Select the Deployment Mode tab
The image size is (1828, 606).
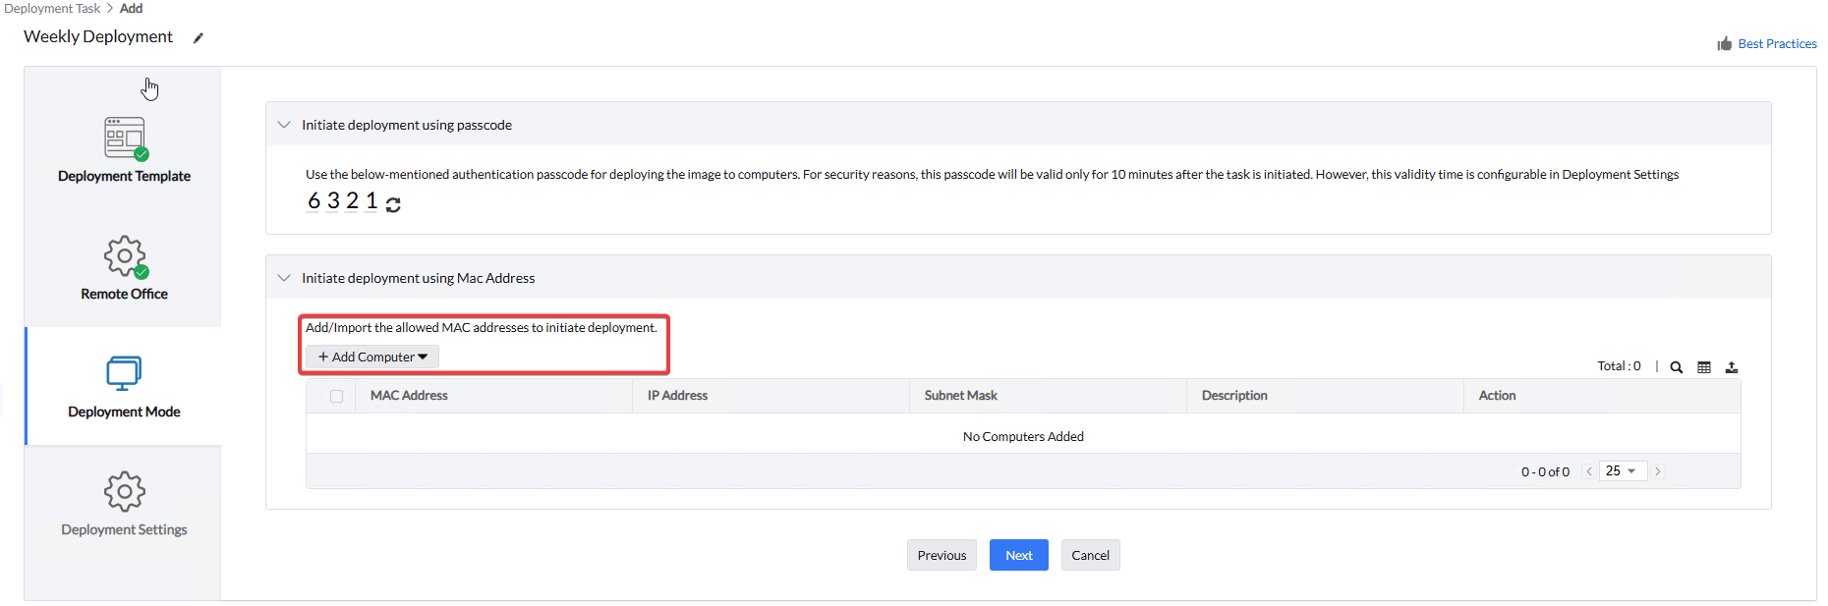pyautogui.click(x=124, y=386)
